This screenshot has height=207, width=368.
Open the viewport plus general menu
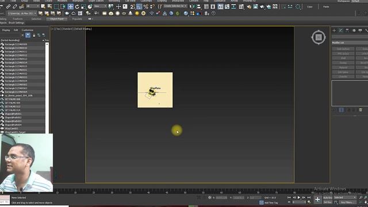(52, 29)
